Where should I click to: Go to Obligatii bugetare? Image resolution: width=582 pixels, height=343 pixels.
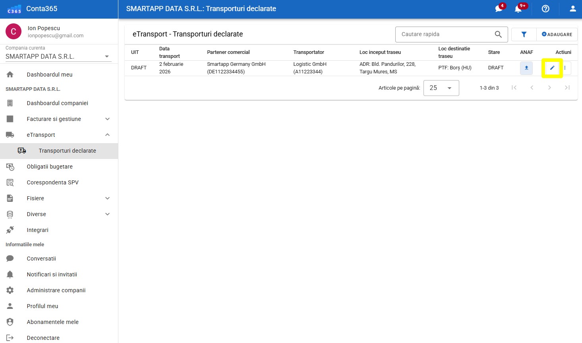tap(50, 167)
